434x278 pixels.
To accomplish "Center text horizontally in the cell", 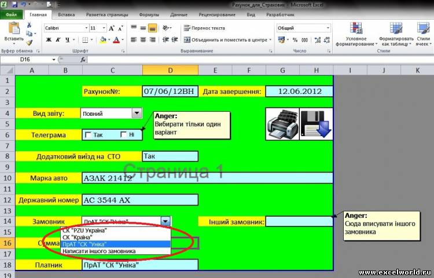I will (143, 40).
